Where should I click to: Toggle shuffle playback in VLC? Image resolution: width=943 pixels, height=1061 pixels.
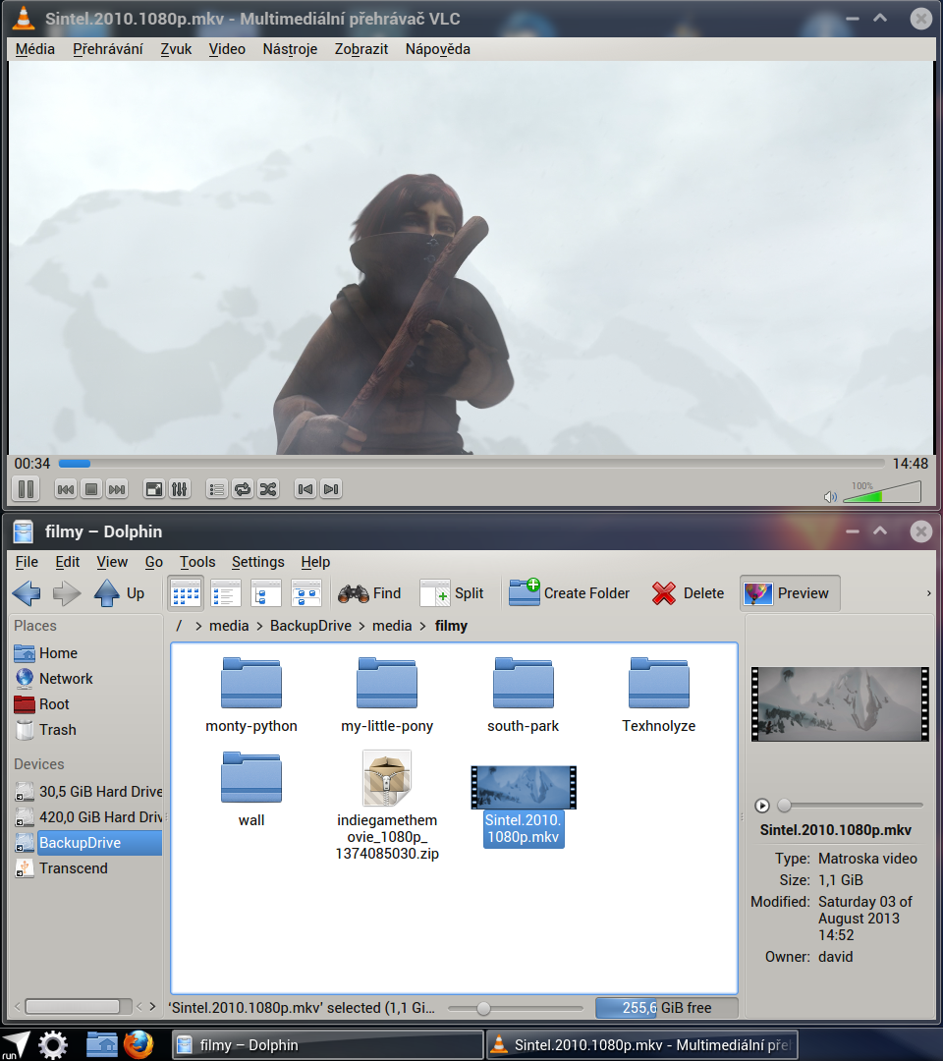tap(268, 489)
